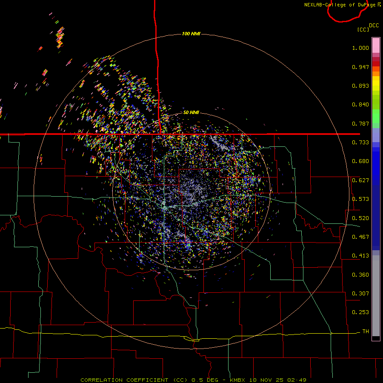Click the 0.680 legend value
Image resolution: width=383 pixels, height=383 pixels.
[x=360, y=161]
